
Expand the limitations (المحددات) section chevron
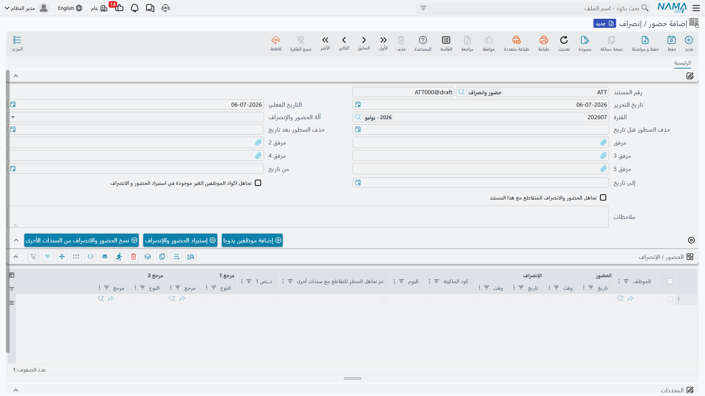16,390
